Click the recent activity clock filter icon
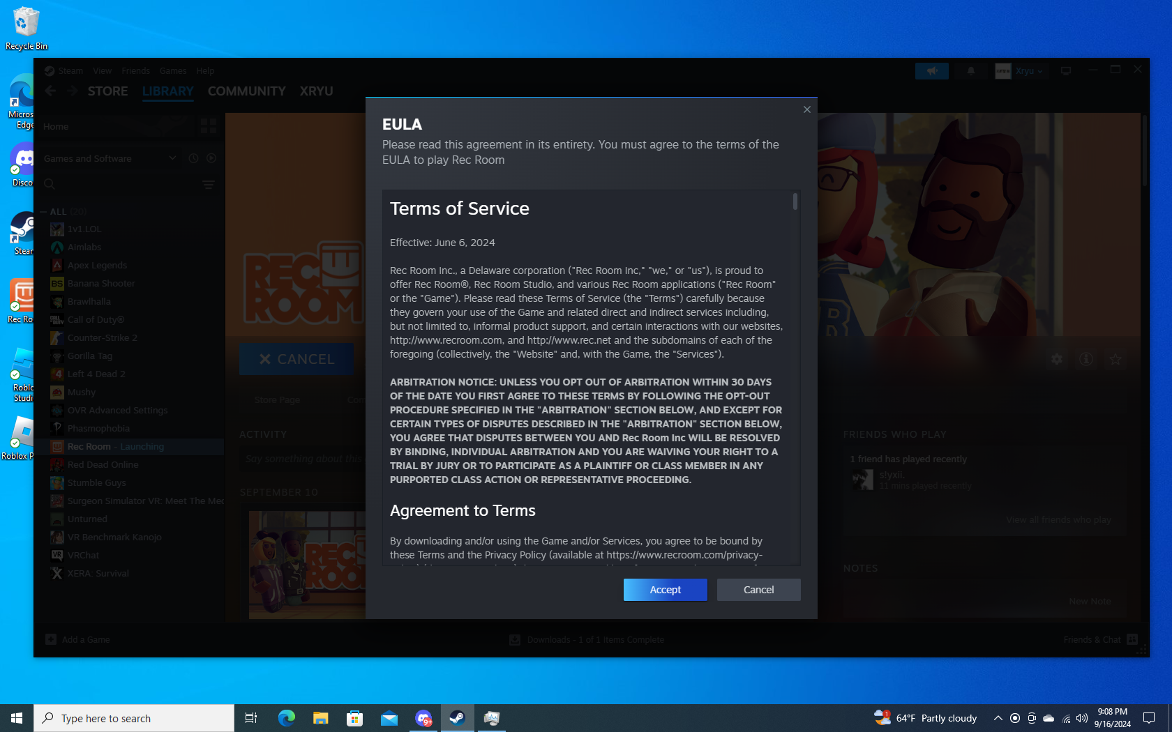The width and height of the screenshot is (1172, 732). pos(194,158)
